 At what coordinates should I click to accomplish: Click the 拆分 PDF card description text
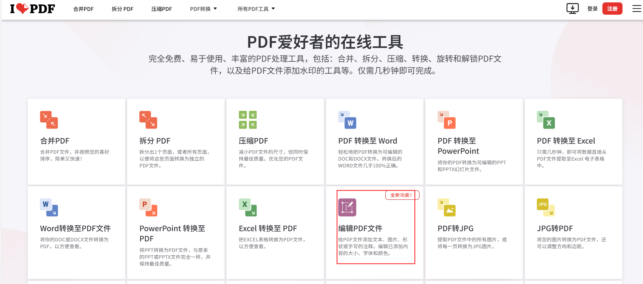pyautogui.click(x=175, y=159)
